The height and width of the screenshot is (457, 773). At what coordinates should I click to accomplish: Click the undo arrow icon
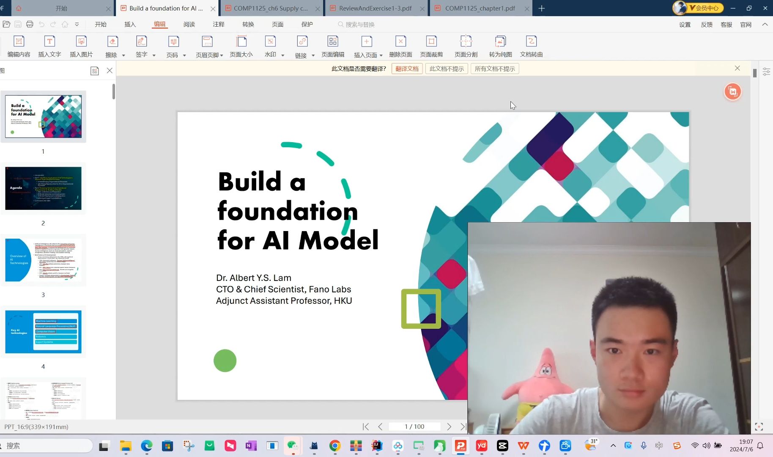41,25
